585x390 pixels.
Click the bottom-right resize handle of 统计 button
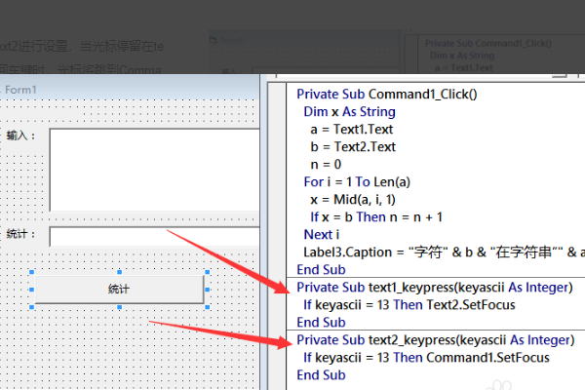pos(207,307)
